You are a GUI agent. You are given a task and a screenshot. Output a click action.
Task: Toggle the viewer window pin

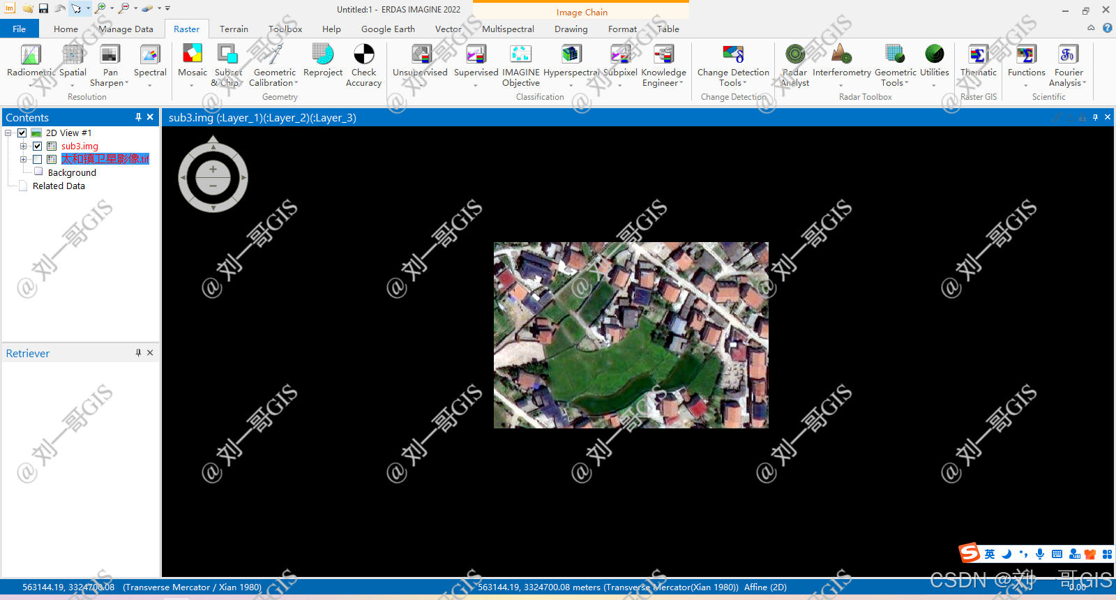tap(1095, 117)
